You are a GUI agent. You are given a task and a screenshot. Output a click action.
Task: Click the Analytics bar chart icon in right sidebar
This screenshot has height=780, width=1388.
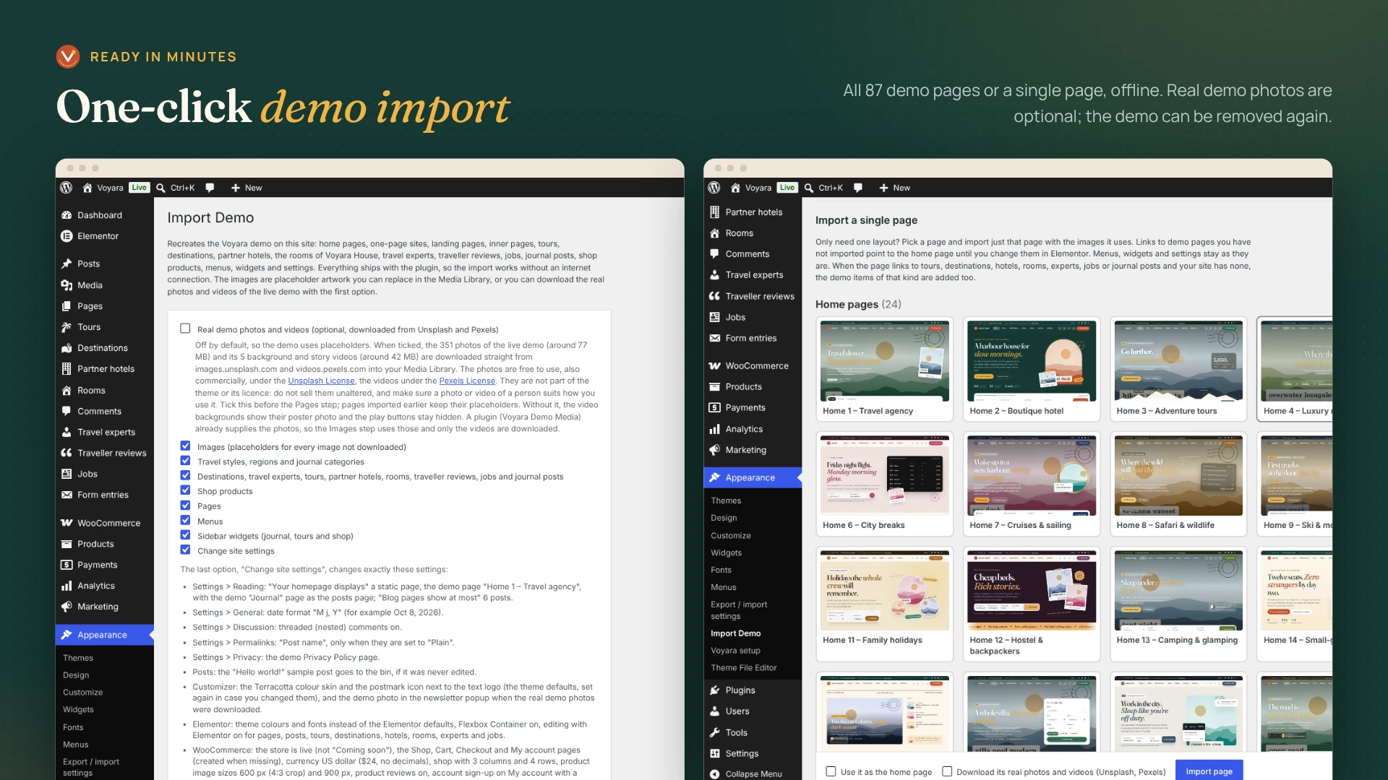click(714, 429)
